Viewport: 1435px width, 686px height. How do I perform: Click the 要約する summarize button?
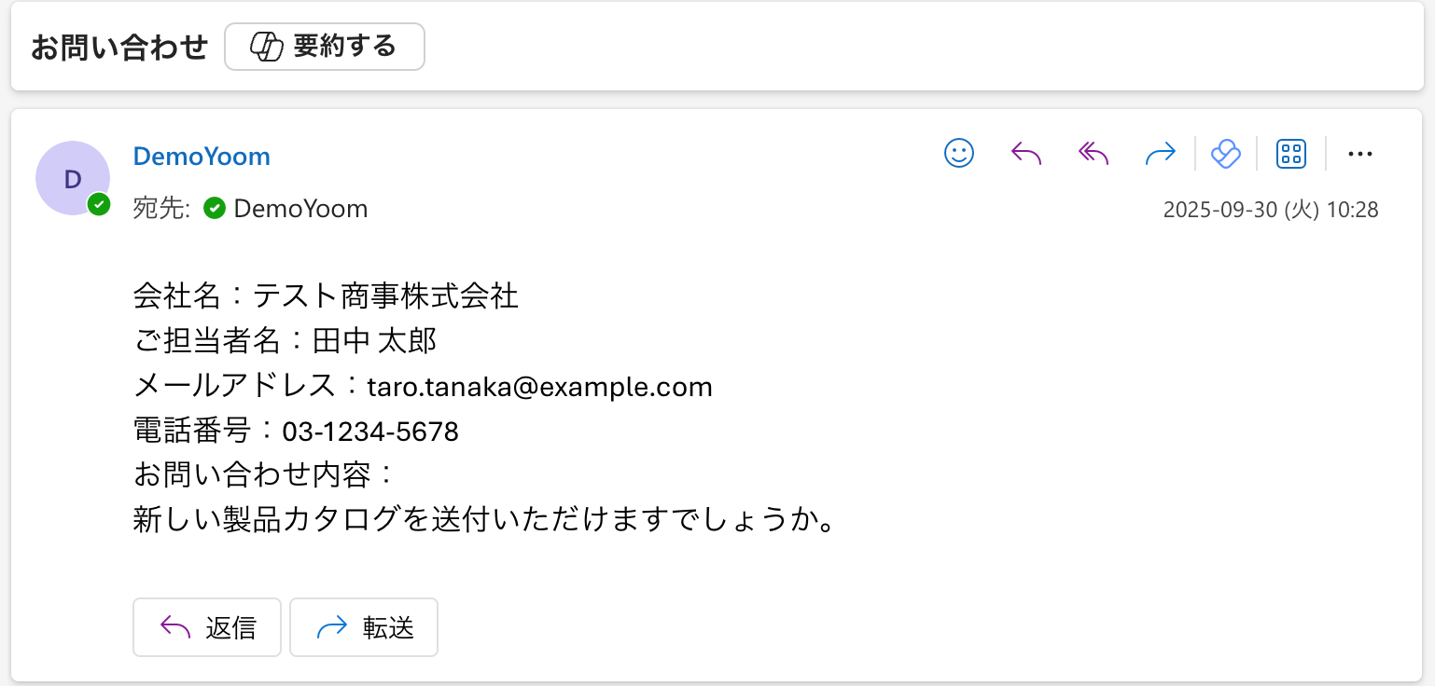tap(325, 47)
